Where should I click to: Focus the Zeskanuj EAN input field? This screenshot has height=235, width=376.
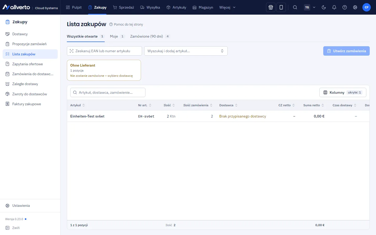point(104,51)
